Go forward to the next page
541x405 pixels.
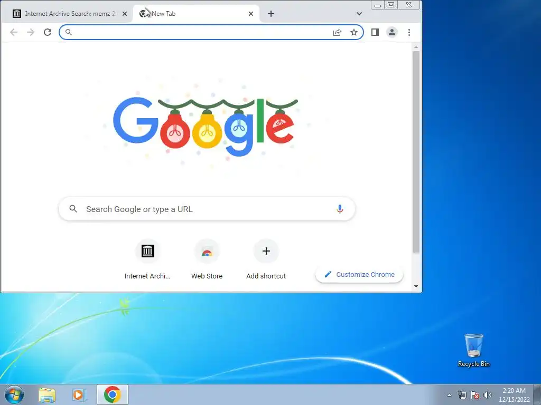coord(31,32)
